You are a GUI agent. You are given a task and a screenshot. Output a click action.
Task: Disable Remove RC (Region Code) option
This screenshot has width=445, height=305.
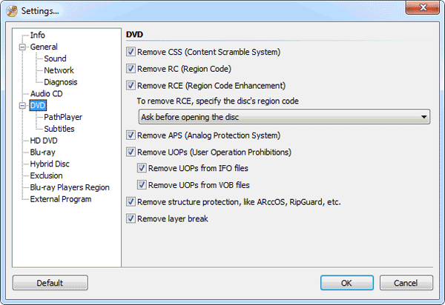click(131, 69)
